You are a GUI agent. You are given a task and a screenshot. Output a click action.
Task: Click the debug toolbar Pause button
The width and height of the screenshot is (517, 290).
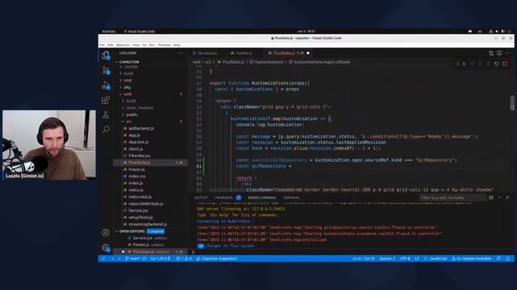pos(464,64)
